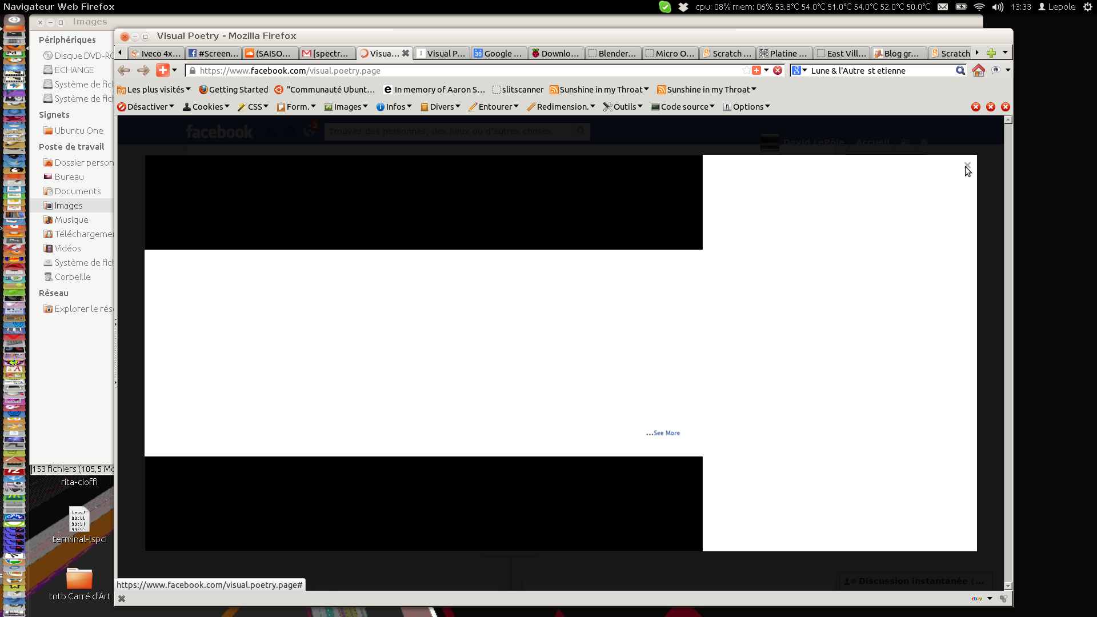The width and height of the screenshot is (1097, 617).
Task: Click the URL address bar field
Action: (457, 70)
